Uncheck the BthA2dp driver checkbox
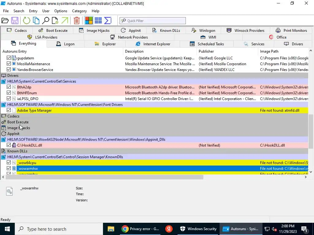This screenshot has width=314, height=235. click(x=9, y=87)
